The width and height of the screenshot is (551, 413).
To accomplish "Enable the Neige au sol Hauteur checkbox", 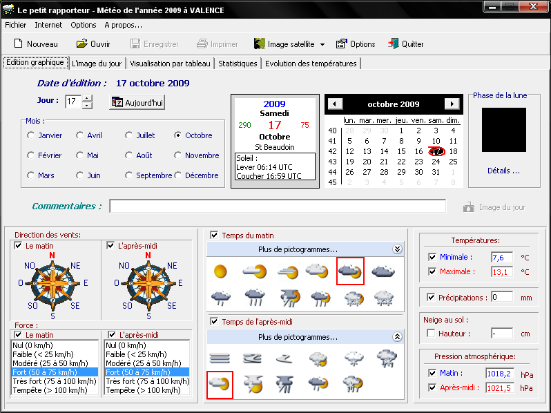I will coord(432,334).
